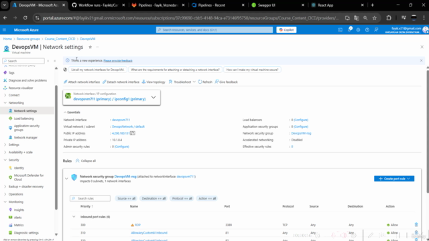
Task: Open Network manager in sidebar
Action: [x=25, y=138]
